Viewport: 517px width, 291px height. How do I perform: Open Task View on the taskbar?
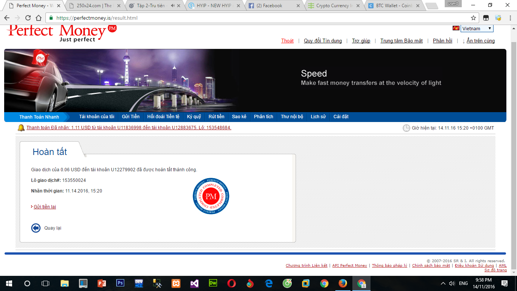(45, 283)
